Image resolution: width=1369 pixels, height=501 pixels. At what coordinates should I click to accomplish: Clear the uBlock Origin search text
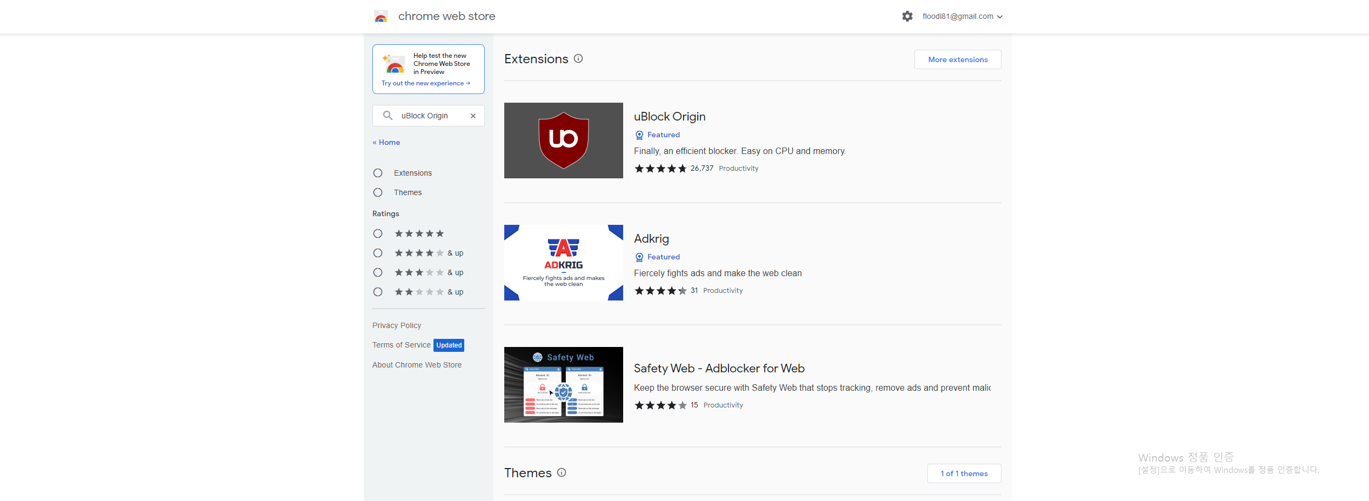pyautogui.click(x=473, y=116)
